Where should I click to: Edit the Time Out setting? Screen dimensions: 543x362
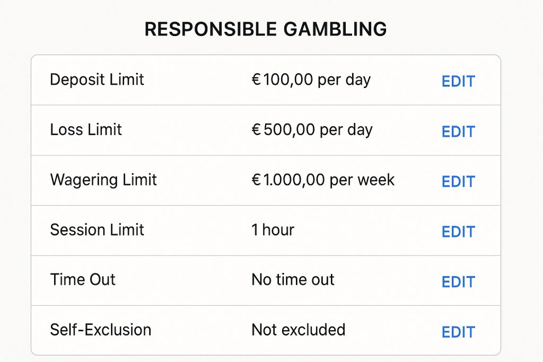pos(458,281)
